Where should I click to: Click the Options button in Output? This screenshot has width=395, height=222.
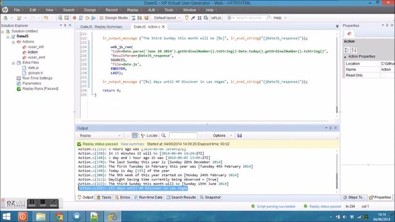[x=219, y=136]
